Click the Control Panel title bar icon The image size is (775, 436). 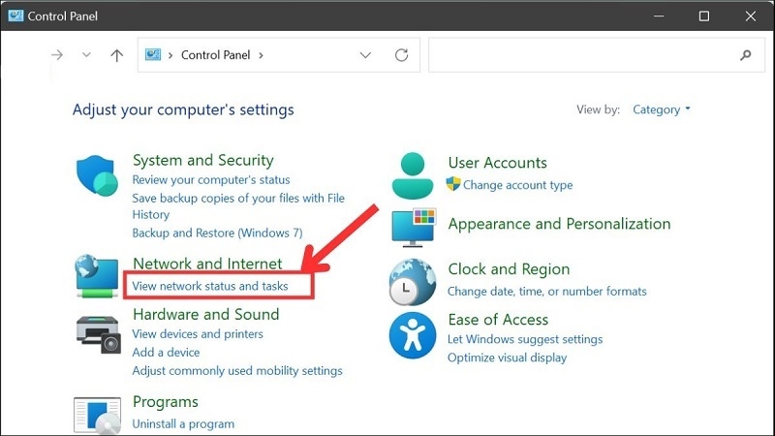15,16
